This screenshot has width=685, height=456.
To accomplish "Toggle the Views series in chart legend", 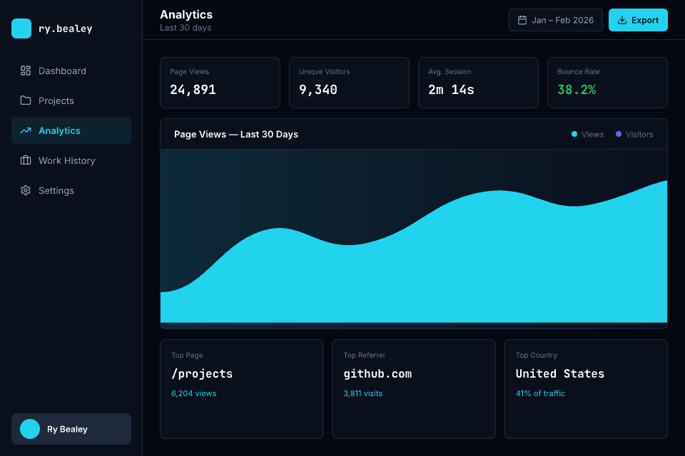I will click(x=587, y=134).
